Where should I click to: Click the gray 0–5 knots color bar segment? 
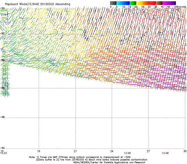click(x=113, y=3)
